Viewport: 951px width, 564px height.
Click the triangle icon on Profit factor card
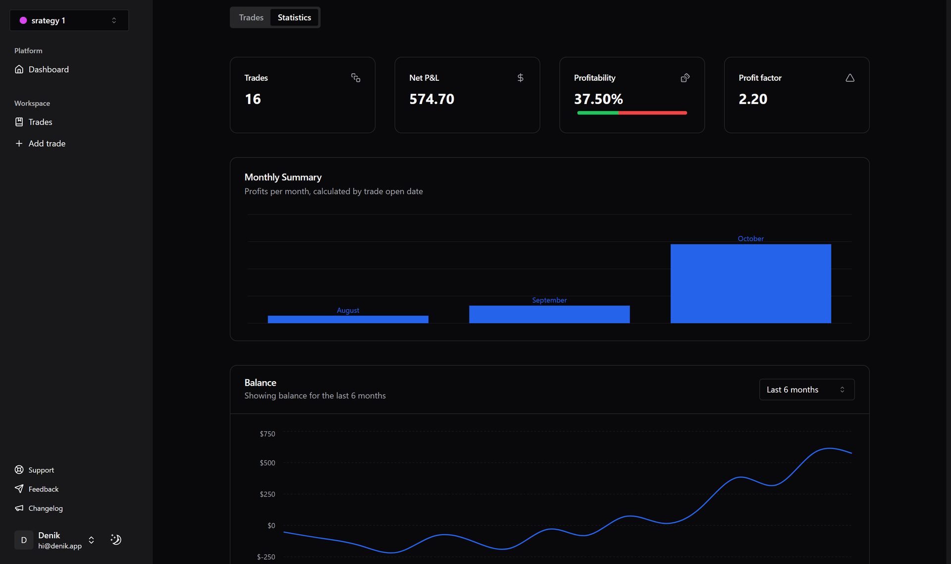click(849, 78)
